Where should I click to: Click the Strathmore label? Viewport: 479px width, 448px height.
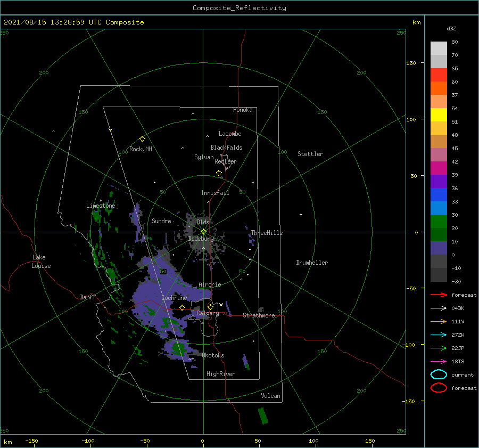pos(259,315)
